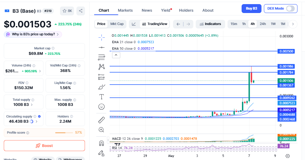Toggle DEX Mode switch
The image size is (305, 160).
pyautogui.click(x=290, y=9)
